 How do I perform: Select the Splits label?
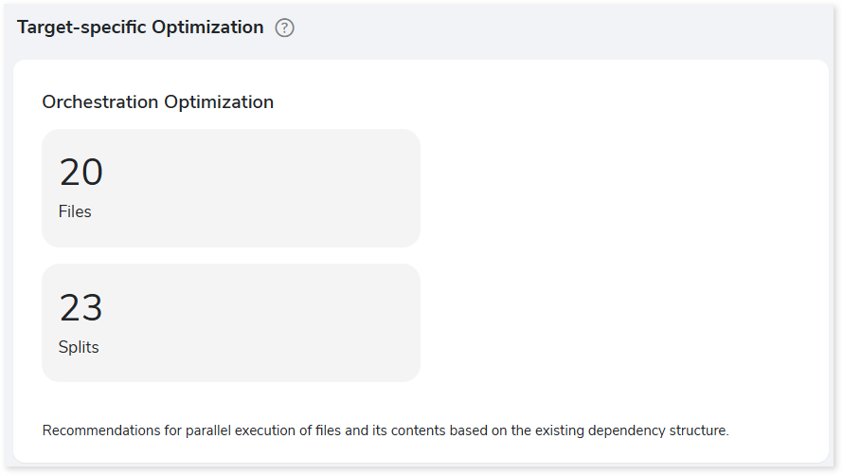click(x=79, y=347)
